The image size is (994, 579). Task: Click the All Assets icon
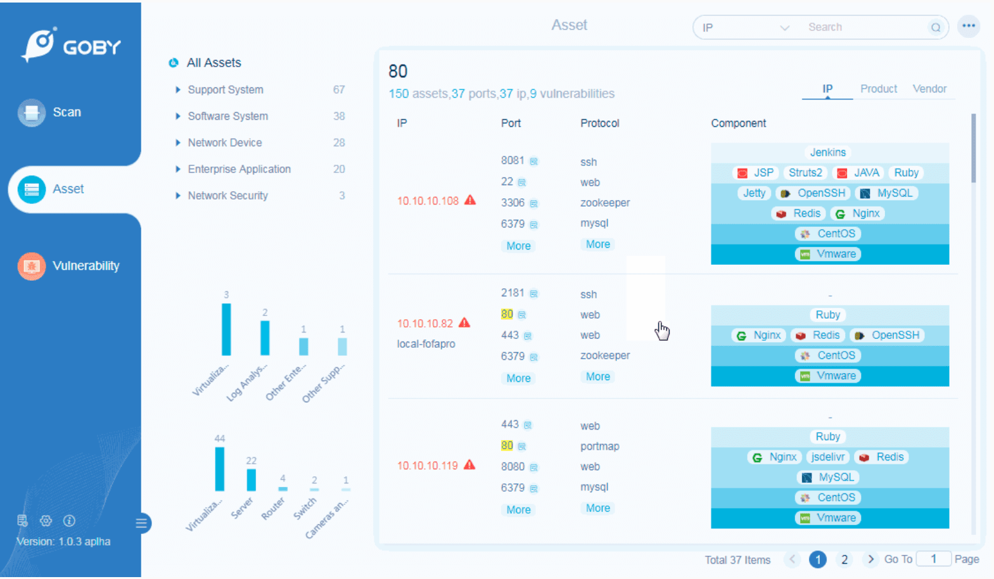[x=173, y=63]
